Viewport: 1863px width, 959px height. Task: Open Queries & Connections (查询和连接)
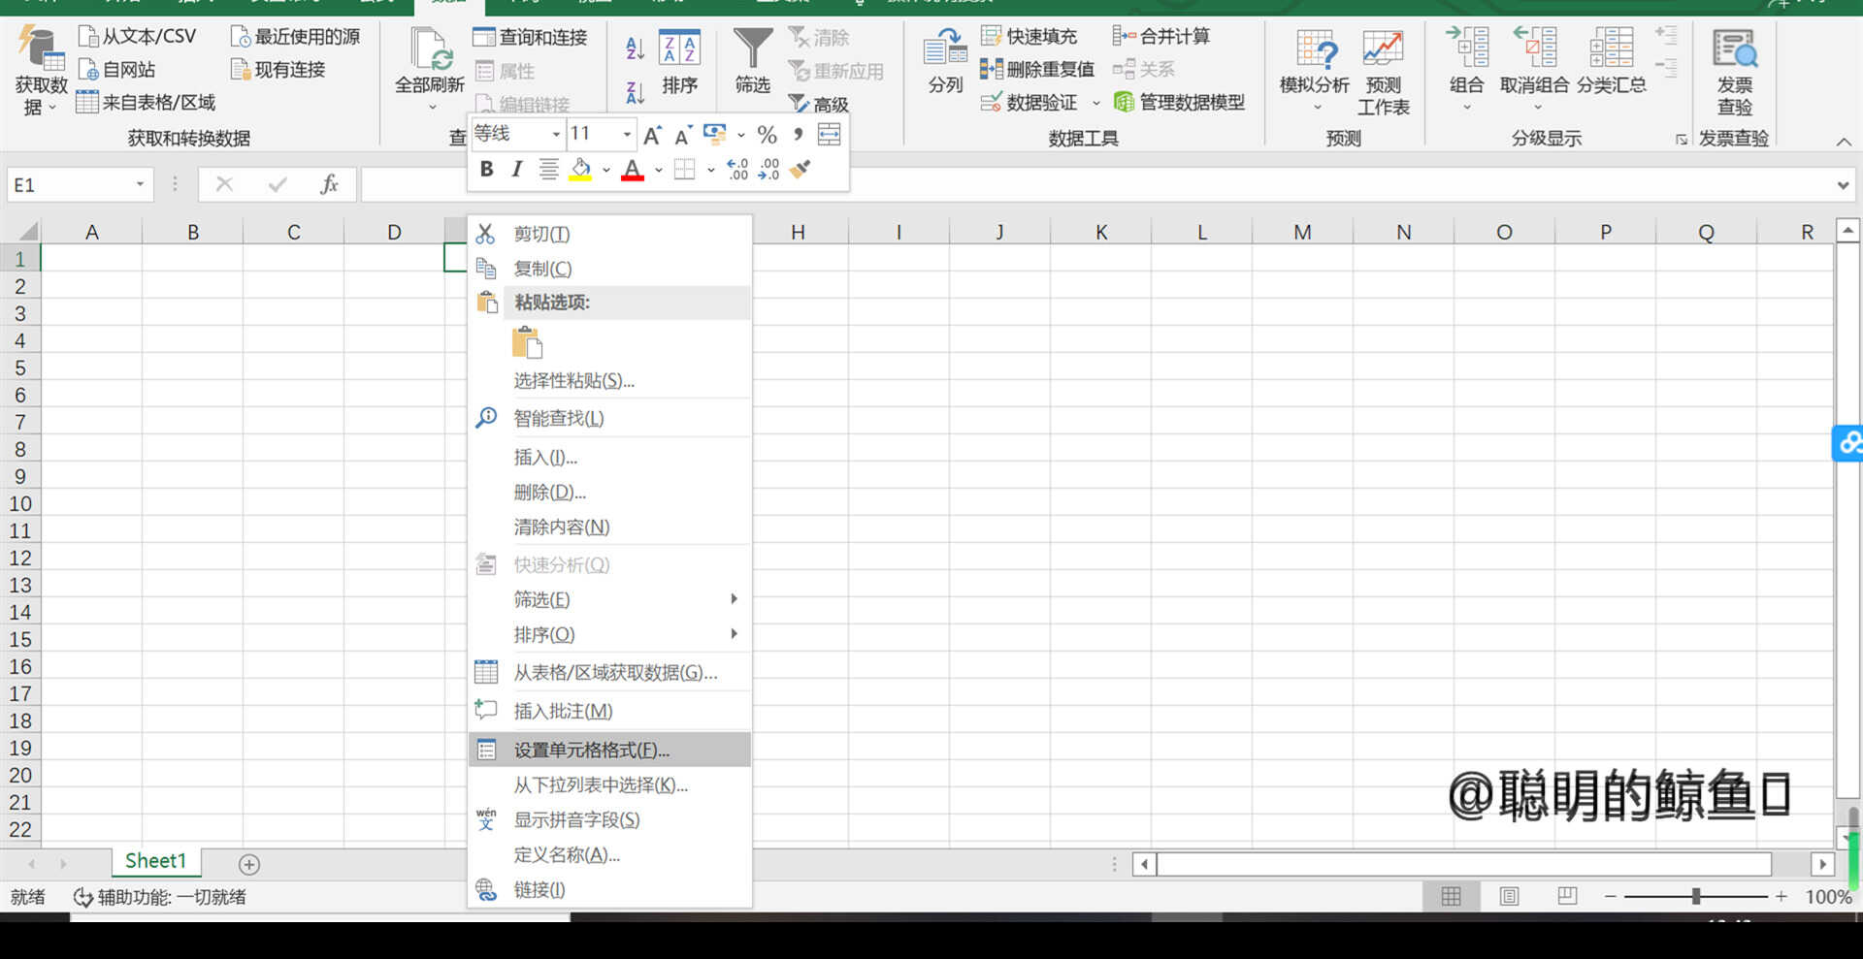coord(530,38)
